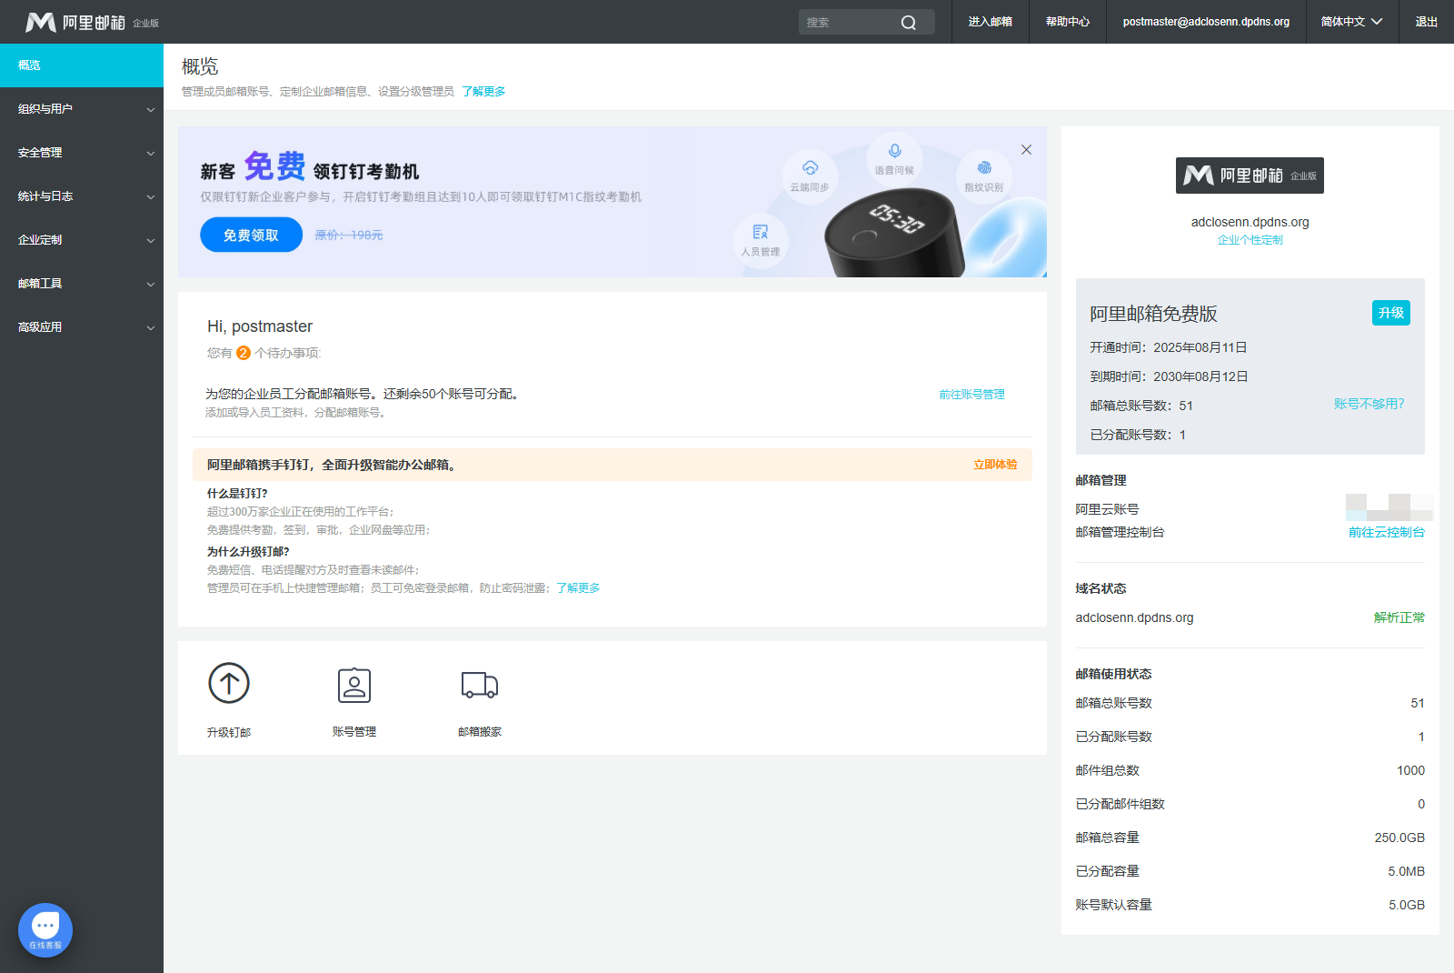
Task: Click the fingerprint recognition icon in banner
Action: click(984, 168)
